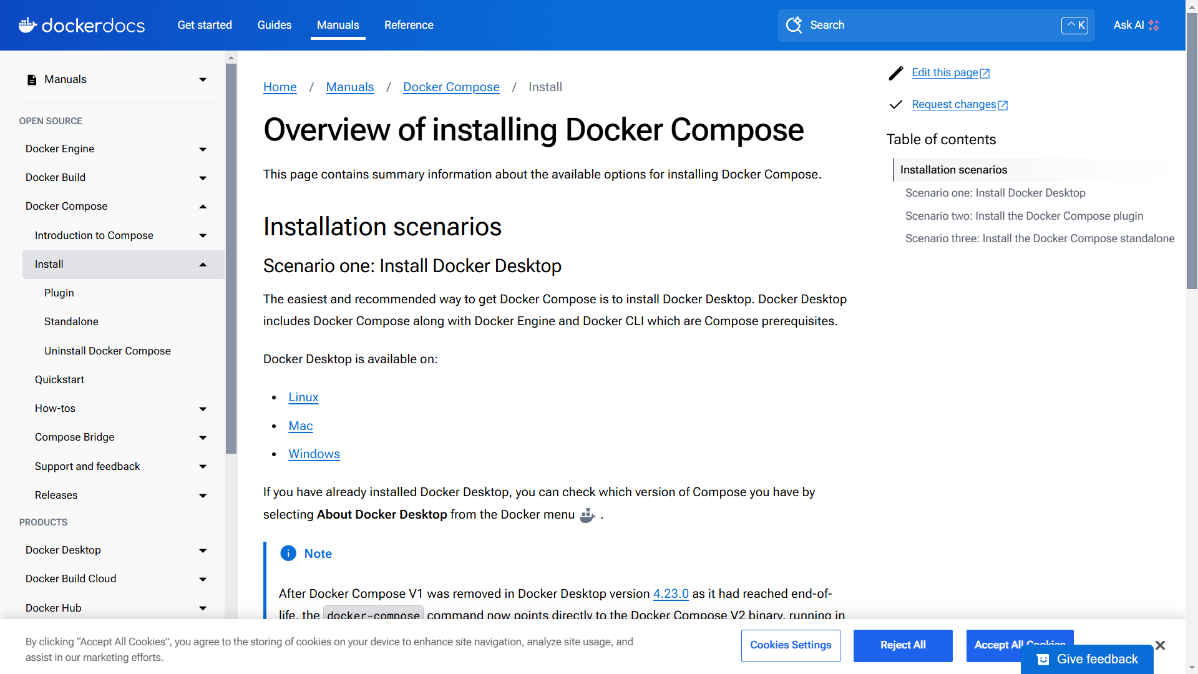1198x674 pixels.
Task: Close the cookie banner with X
Action: point(1160,645)
